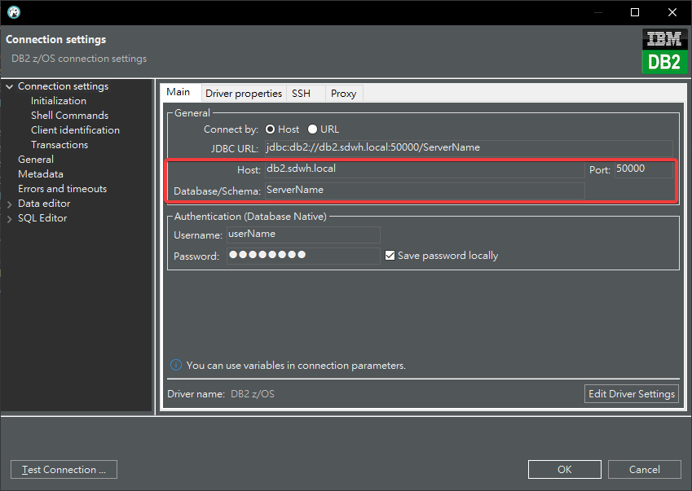This screenshot has width=692, height=491.
Task: Open the Proxy tab
Action: click(x=343, y=94)
